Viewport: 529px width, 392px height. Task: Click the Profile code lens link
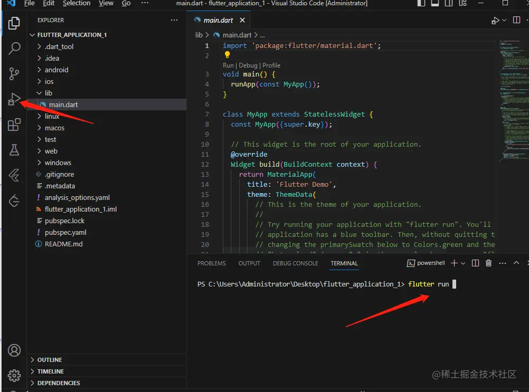(x=271, y=65)
